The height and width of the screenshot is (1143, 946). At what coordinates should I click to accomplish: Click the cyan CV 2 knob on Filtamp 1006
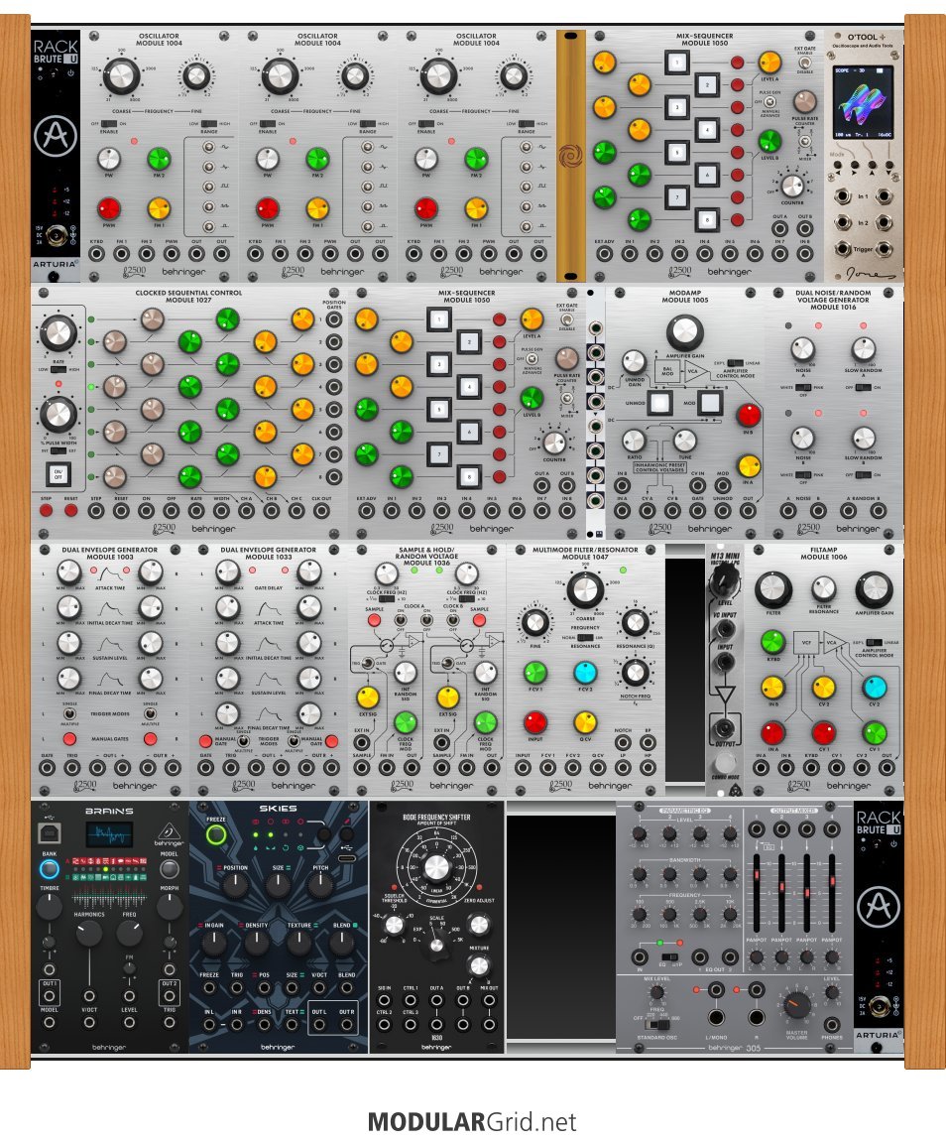pyautogui.click(x=874, y=687)
